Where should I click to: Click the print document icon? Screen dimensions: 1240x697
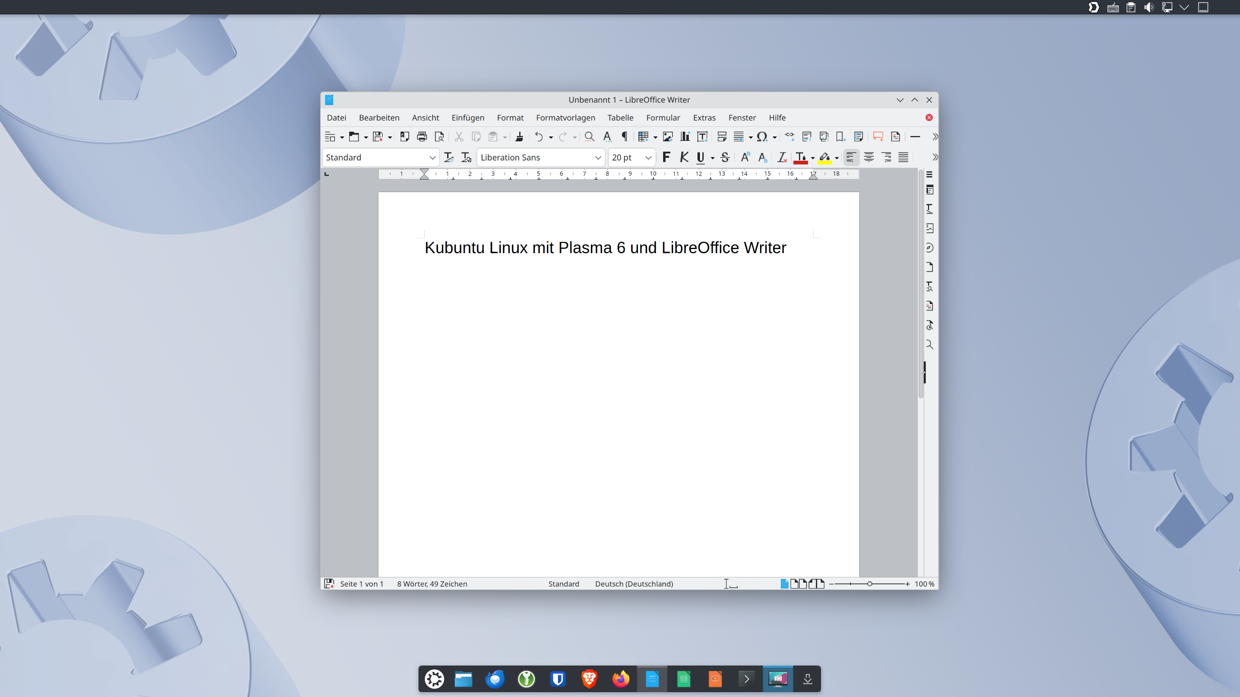click(x=422, y=137)
